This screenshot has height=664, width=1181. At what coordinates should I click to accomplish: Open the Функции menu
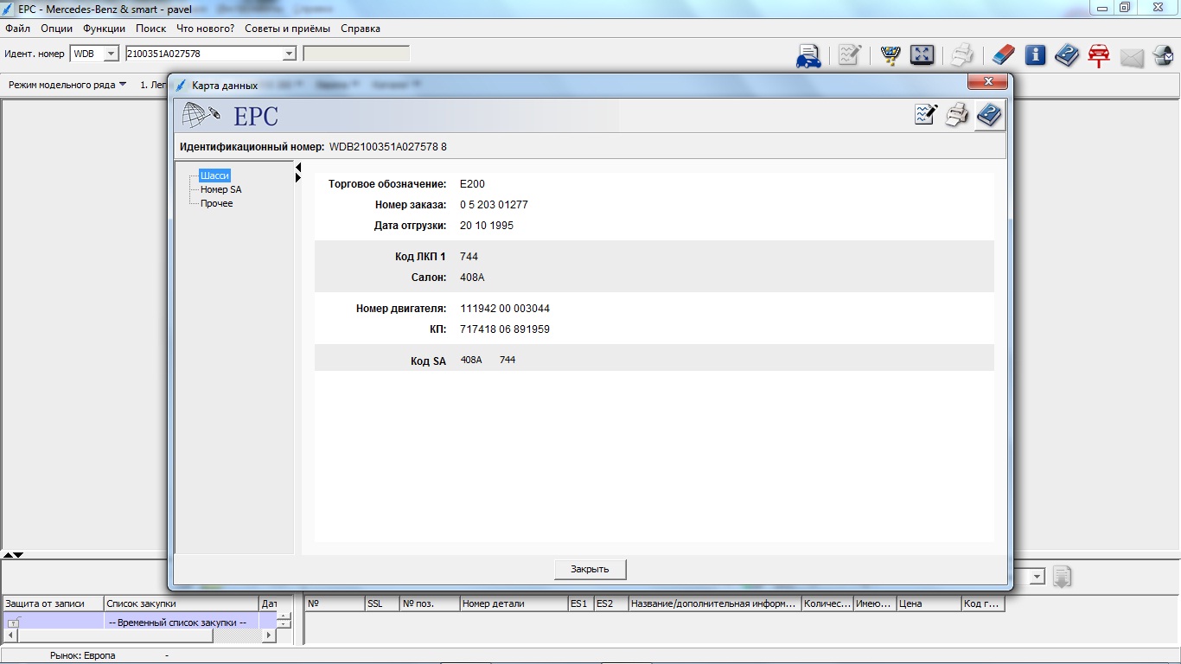coord(105,29)
